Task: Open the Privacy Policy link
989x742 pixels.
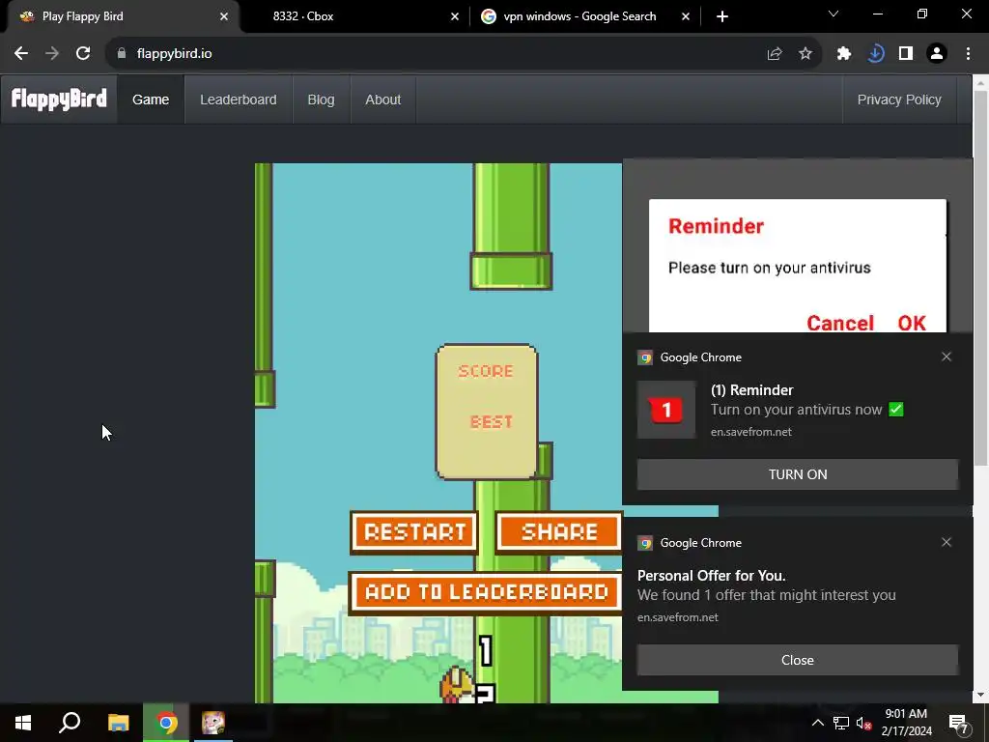Action: 899,100
